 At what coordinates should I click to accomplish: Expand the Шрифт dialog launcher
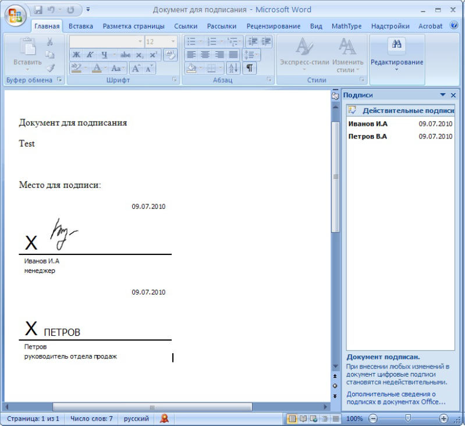[175, 80]
